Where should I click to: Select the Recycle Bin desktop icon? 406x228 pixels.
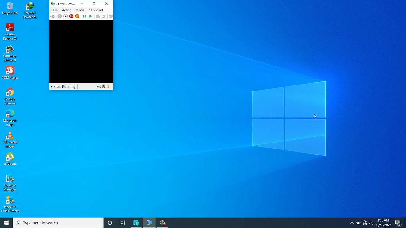tap(10, 9)
